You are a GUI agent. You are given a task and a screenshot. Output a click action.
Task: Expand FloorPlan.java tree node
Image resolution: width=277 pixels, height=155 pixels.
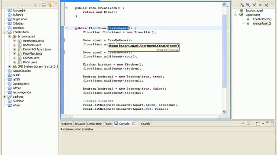tap(15, 53)
